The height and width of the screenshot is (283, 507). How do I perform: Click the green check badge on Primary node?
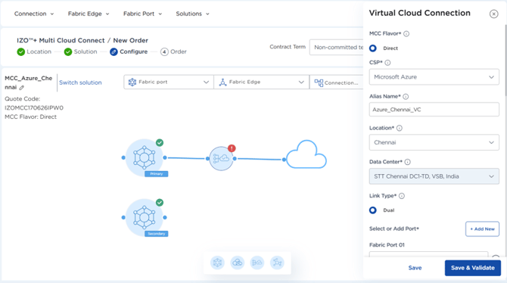point(160,142)
